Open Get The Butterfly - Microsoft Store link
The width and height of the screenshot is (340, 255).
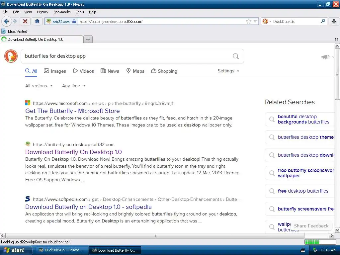click(72, 111)
